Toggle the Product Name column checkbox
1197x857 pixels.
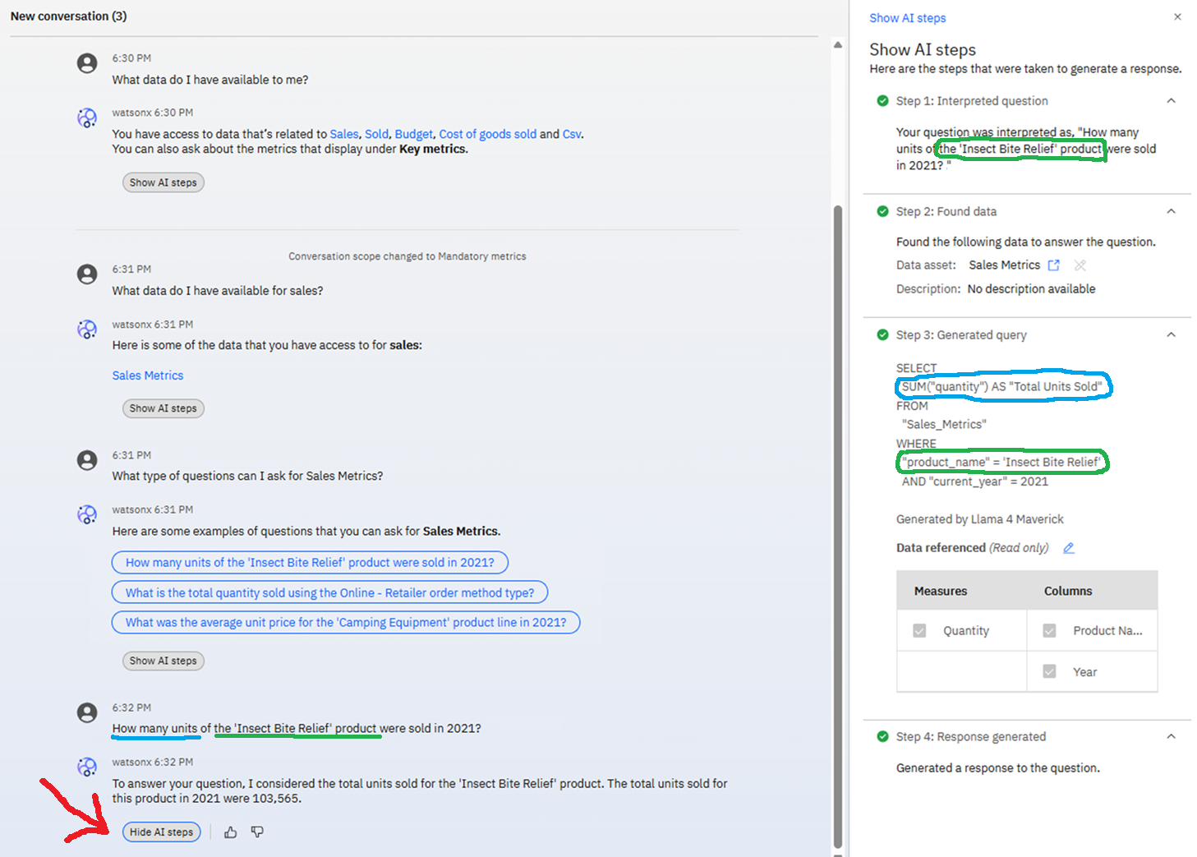pyautogui.click(x=1049, y=630)
